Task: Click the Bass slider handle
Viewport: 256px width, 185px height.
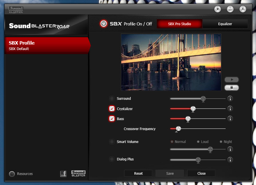Action: [188, 119]
